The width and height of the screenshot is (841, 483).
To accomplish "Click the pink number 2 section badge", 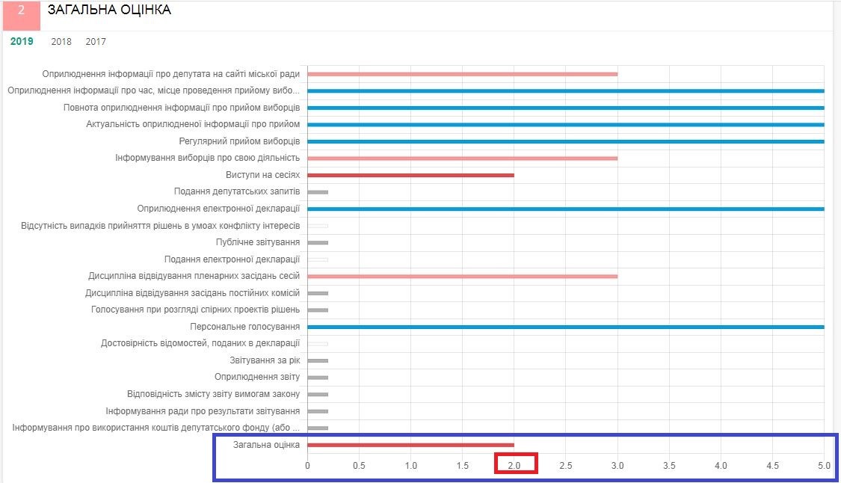I will tap(21, 13).
